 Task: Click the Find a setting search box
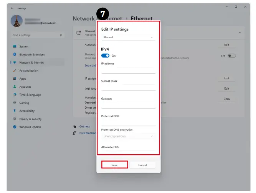click(36, 35)
